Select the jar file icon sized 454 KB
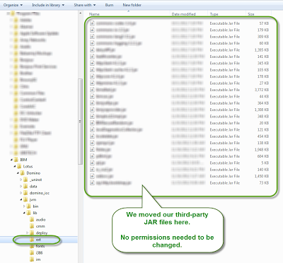This screenshot has width=283, height=263. point(92,136)
